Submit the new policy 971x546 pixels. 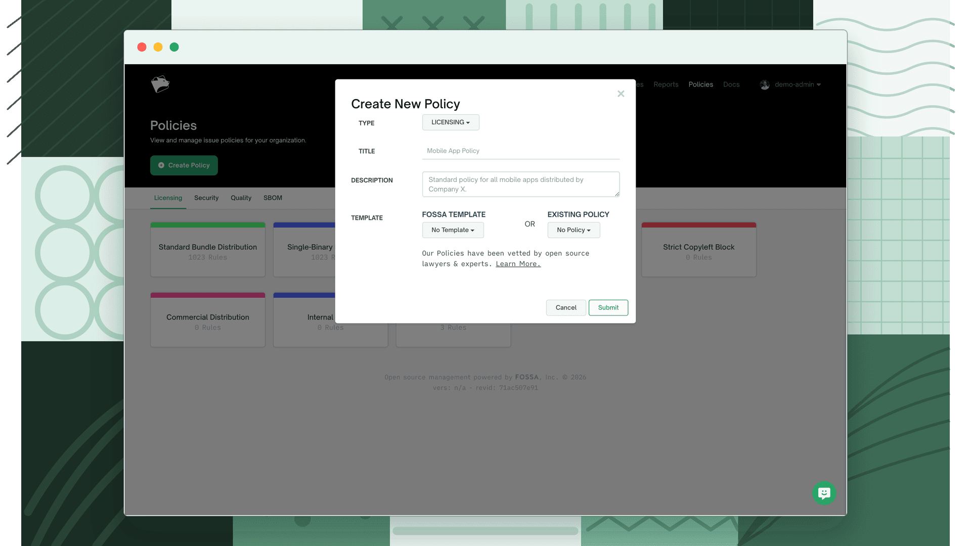608,307
